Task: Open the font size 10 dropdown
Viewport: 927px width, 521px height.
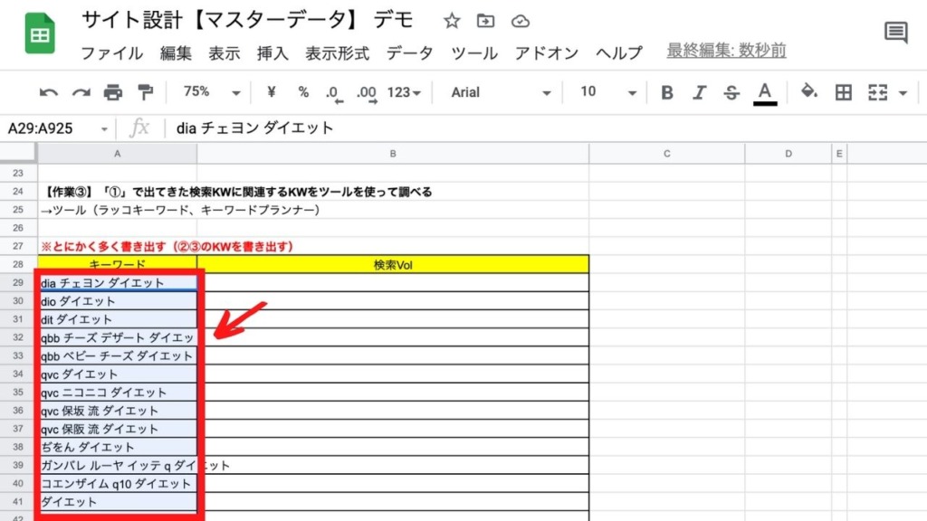Action: point(607,92)
